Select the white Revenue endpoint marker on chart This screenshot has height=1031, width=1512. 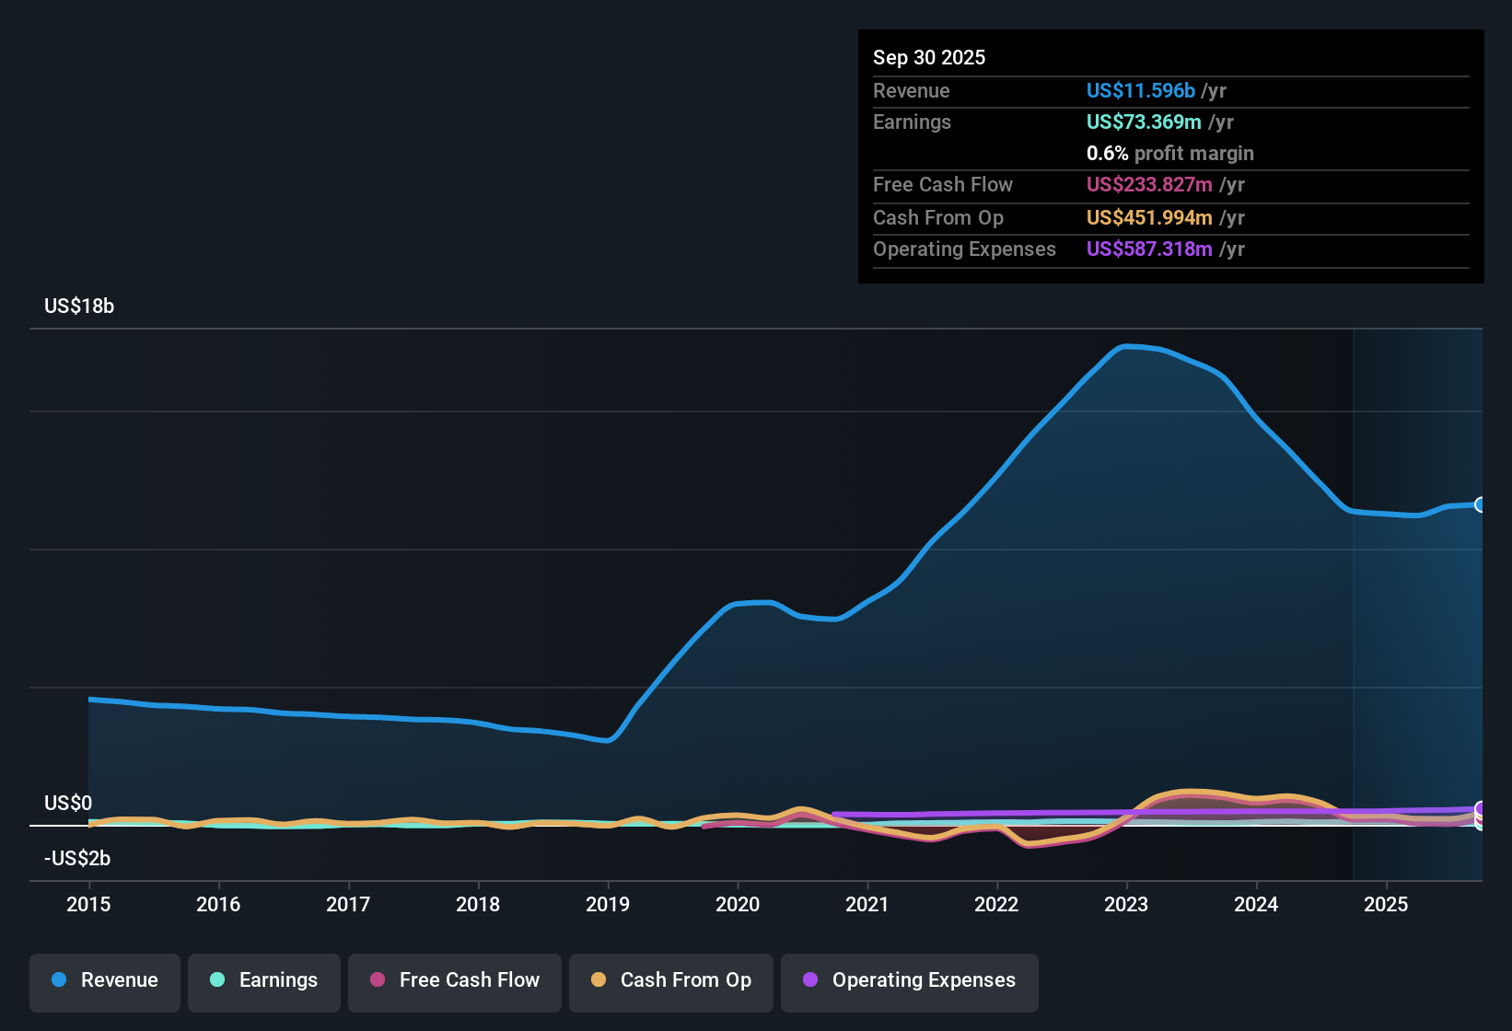click(x=1481, y=505)
